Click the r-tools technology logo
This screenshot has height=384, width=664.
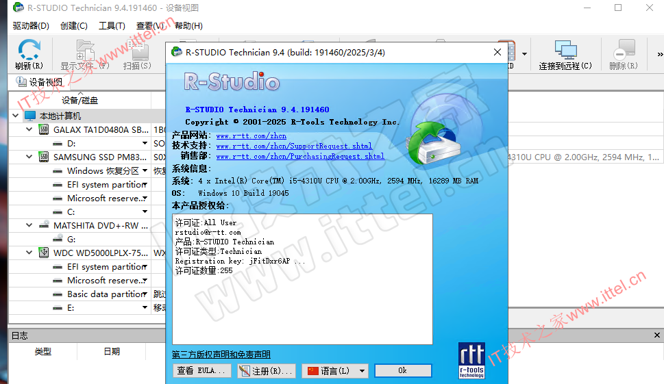[471, 360]
